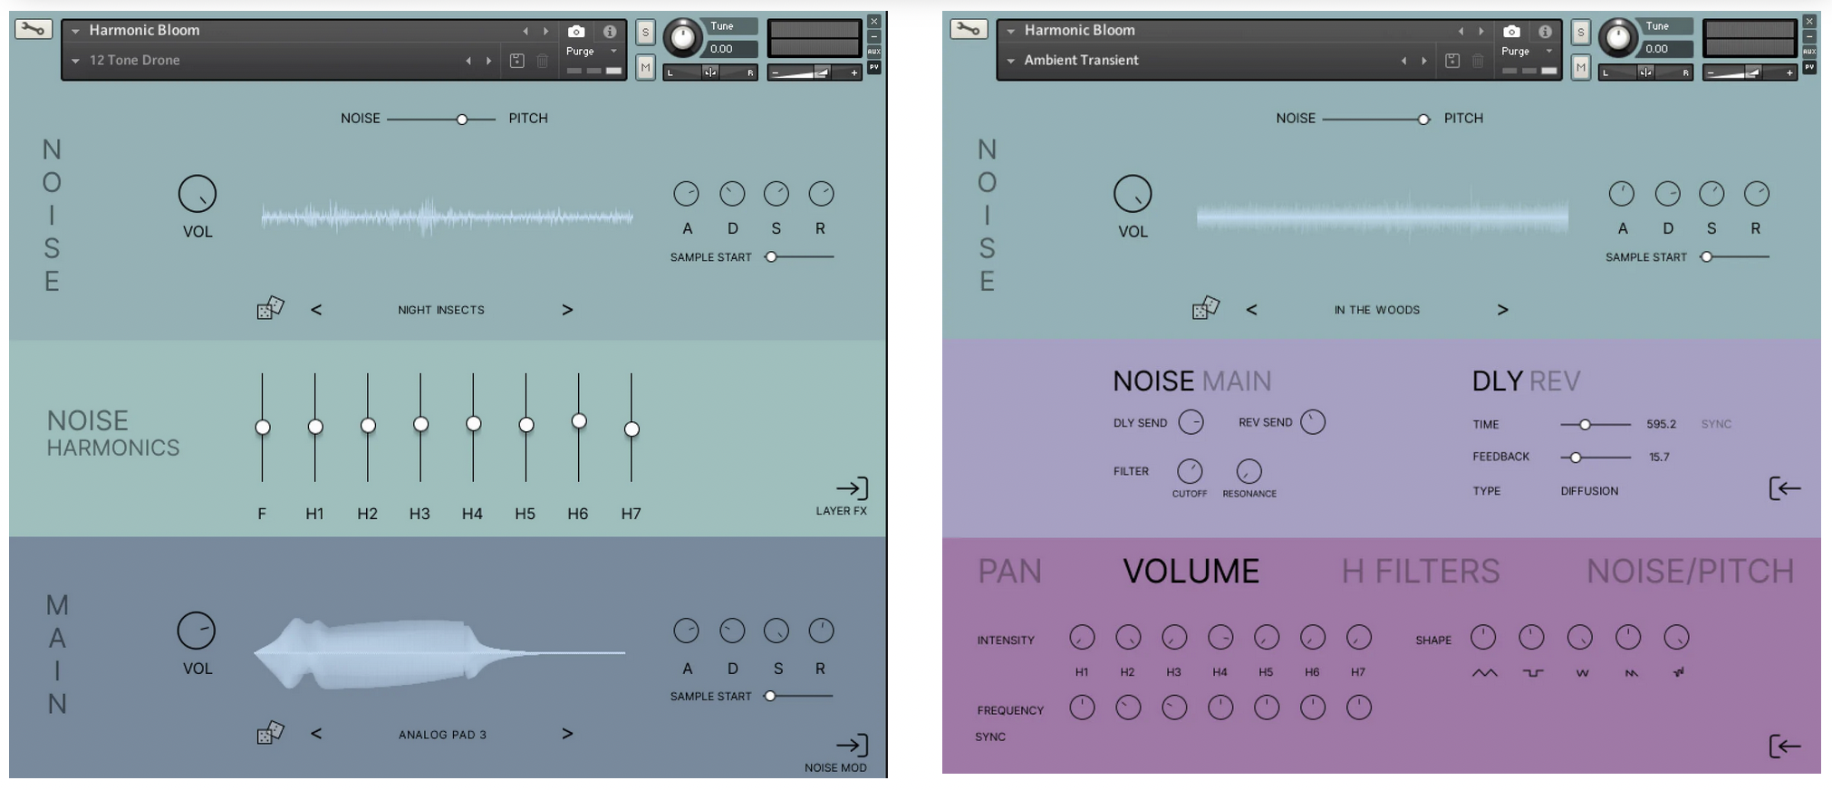1832x790 pixels.
Task: Click back arrow in the DLY REV panel
Action: 1784,488
